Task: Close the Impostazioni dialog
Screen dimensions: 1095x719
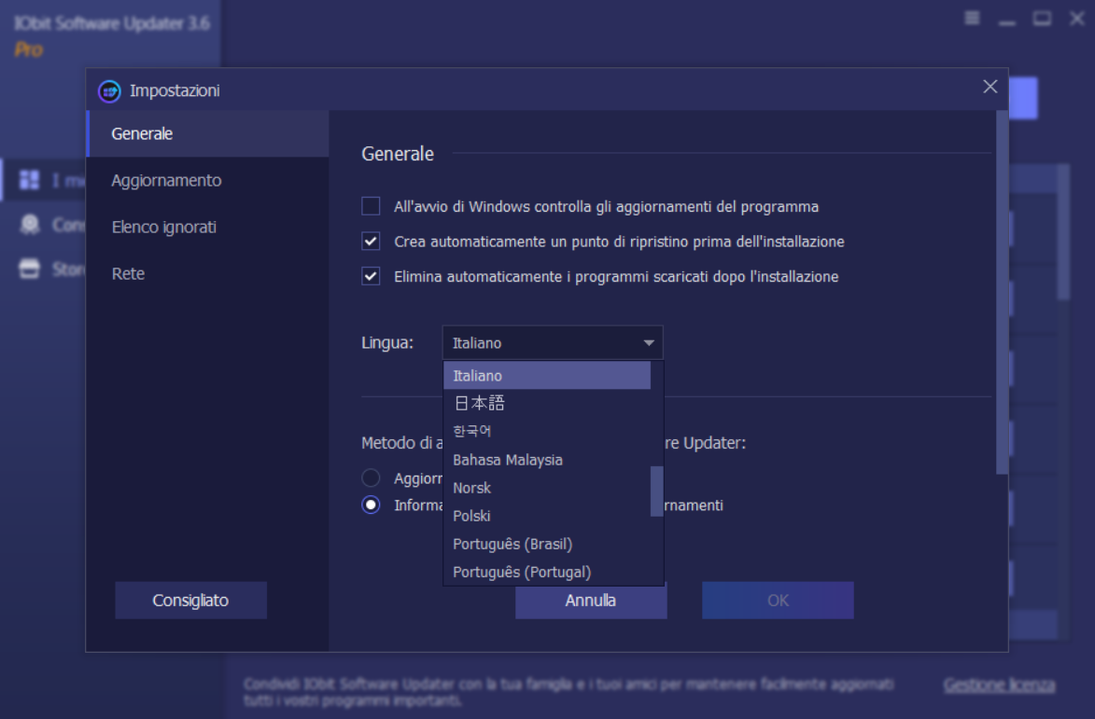Action: [990, 87]
